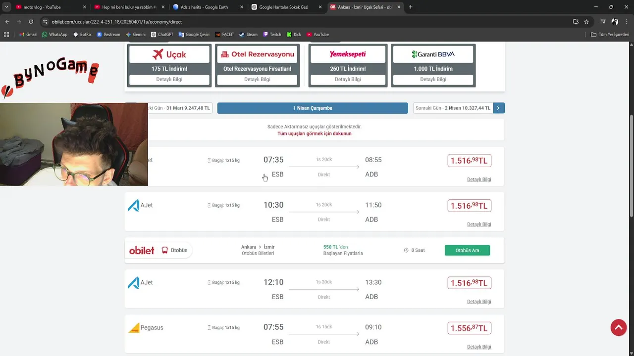Open a new browser tab
634x356 pixels.
pyautogui.click(x=411, y=7)
